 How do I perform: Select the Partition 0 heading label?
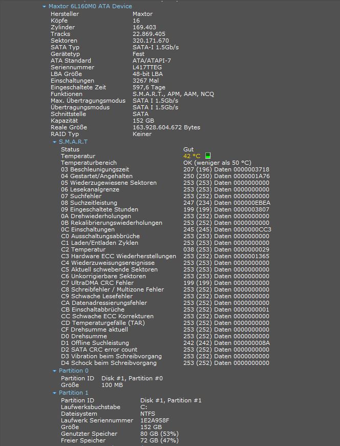click(74, 371)
